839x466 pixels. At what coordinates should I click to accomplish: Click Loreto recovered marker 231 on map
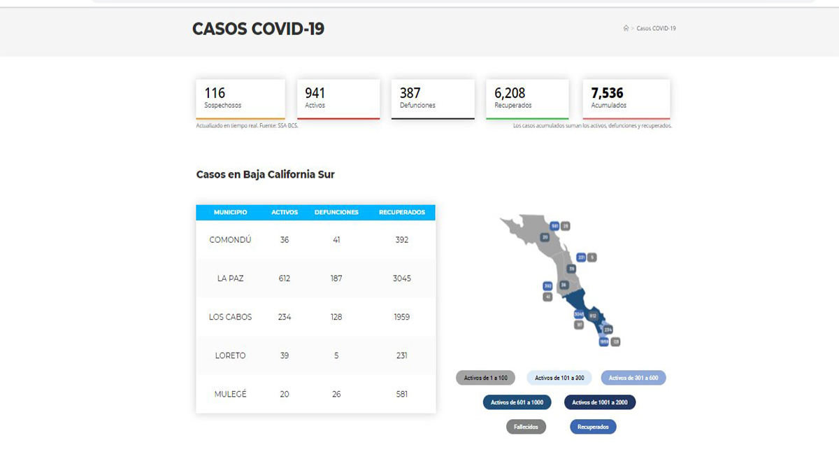(581, 257)
